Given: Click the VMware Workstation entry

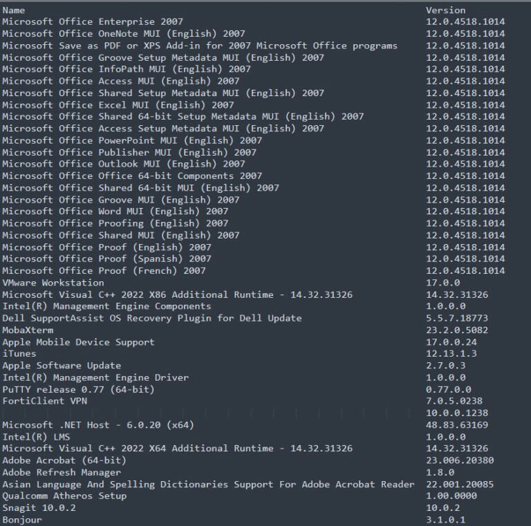Looking at the screenshot, I should point(53,283).
